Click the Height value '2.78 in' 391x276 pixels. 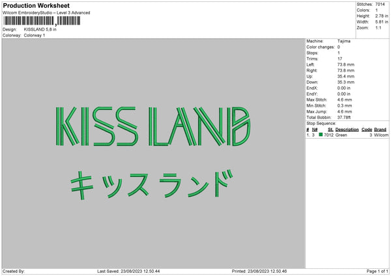tap(381, 16)
